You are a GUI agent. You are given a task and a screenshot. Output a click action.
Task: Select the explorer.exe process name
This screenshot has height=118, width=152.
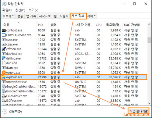14,77
